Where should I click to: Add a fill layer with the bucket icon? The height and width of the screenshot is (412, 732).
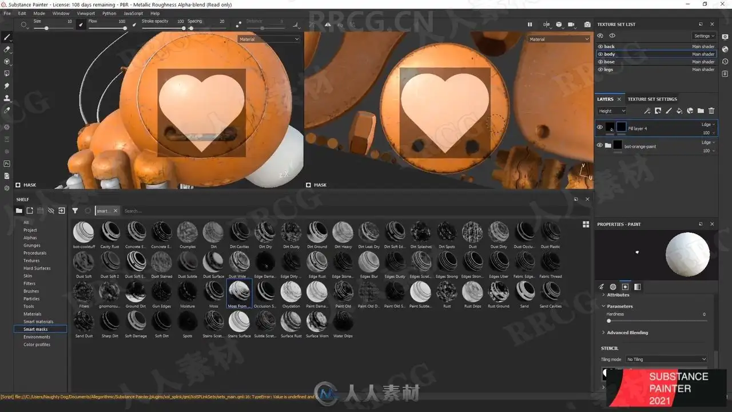pos(679,111)
